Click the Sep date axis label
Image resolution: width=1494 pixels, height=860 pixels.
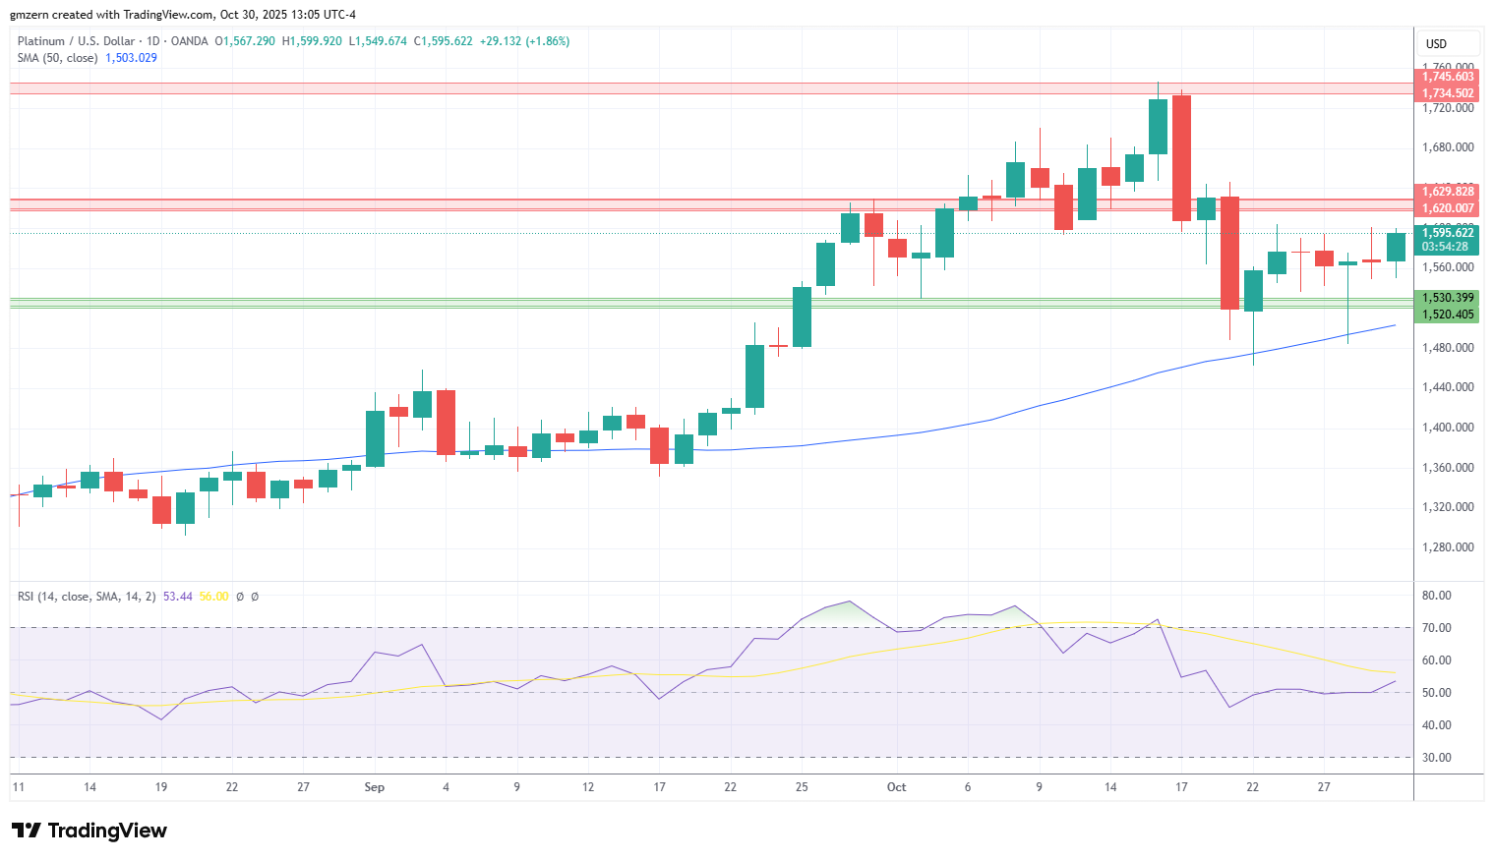click(374, 787)
